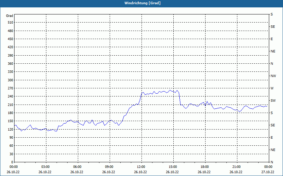Screen dimensions: 283x176
Task: Click the 21:00 time label
Action: coord(237,166)
